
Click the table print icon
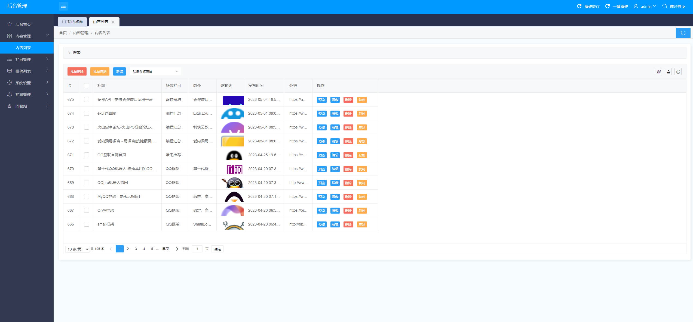coord(678,71)
